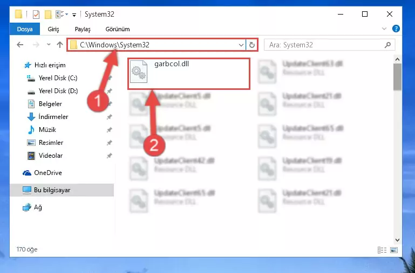
Task: Click the Bu bilgisayar monitor icon
Action: coord(27,190)
